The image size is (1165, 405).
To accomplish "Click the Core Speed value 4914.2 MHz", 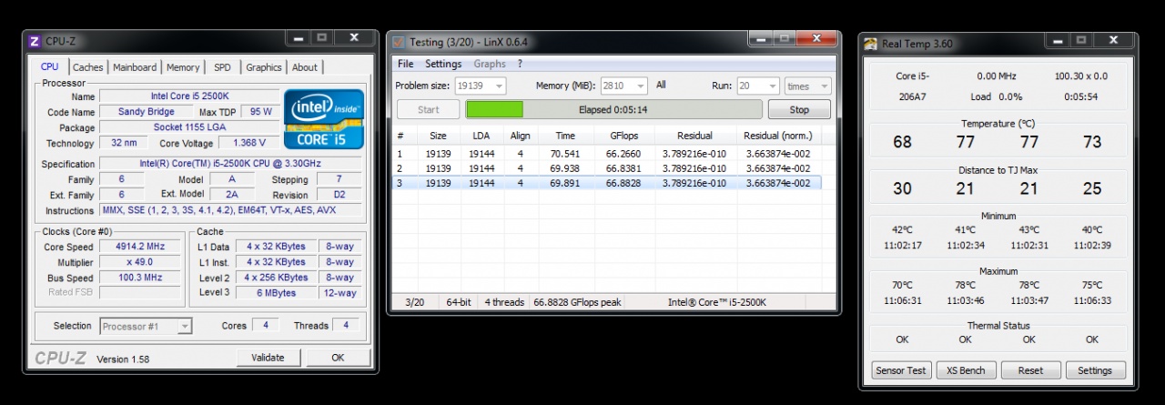I will tap(139, 247).
